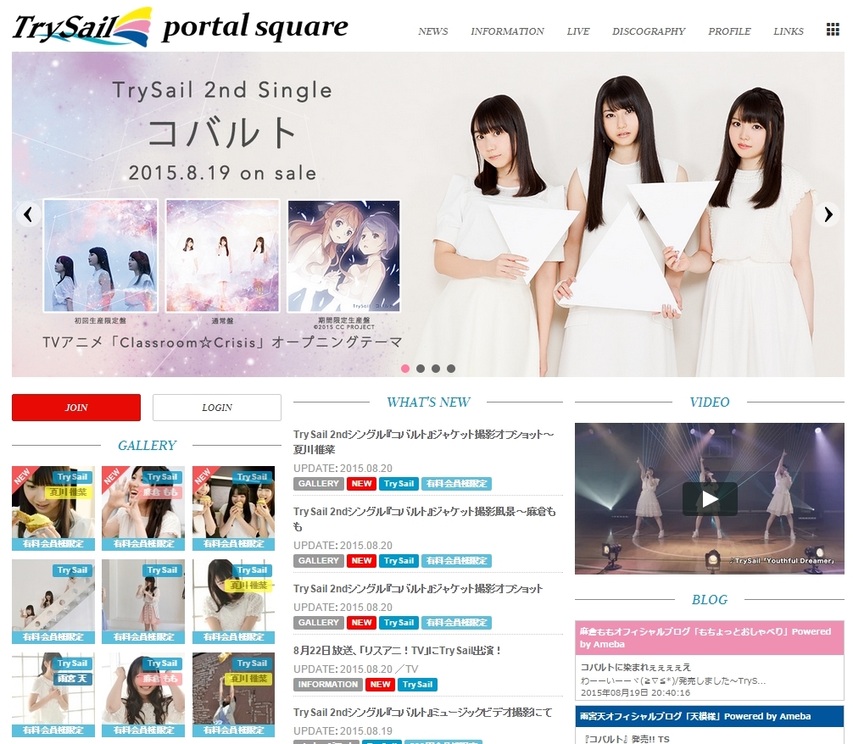The width and height of the screenshot is (853, 744).
Task: Open bottom-row gallery thumbnail of girl raising hand
Action: tap(143, 695)
